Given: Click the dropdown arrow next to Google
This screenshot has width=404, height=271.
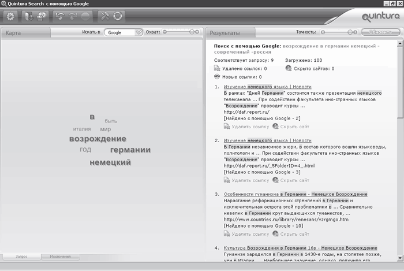Looking at the screenshot, I should 139,32.
